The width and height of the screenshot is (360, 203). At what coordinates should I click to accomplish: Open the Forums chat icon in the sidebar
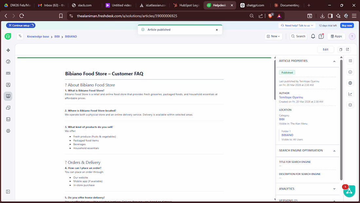point(8,108)
